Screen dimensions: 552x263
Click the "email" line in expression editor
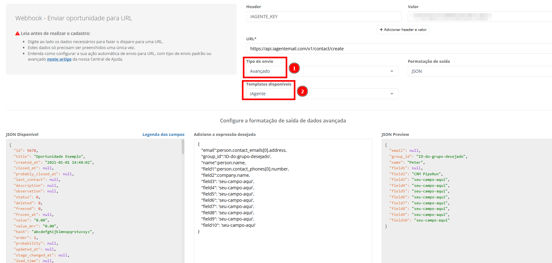(x=244, y=150)
